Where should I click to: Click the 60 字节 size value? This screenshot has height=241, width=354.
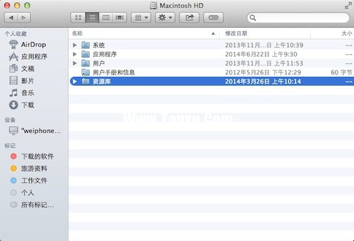pos(342,72)
